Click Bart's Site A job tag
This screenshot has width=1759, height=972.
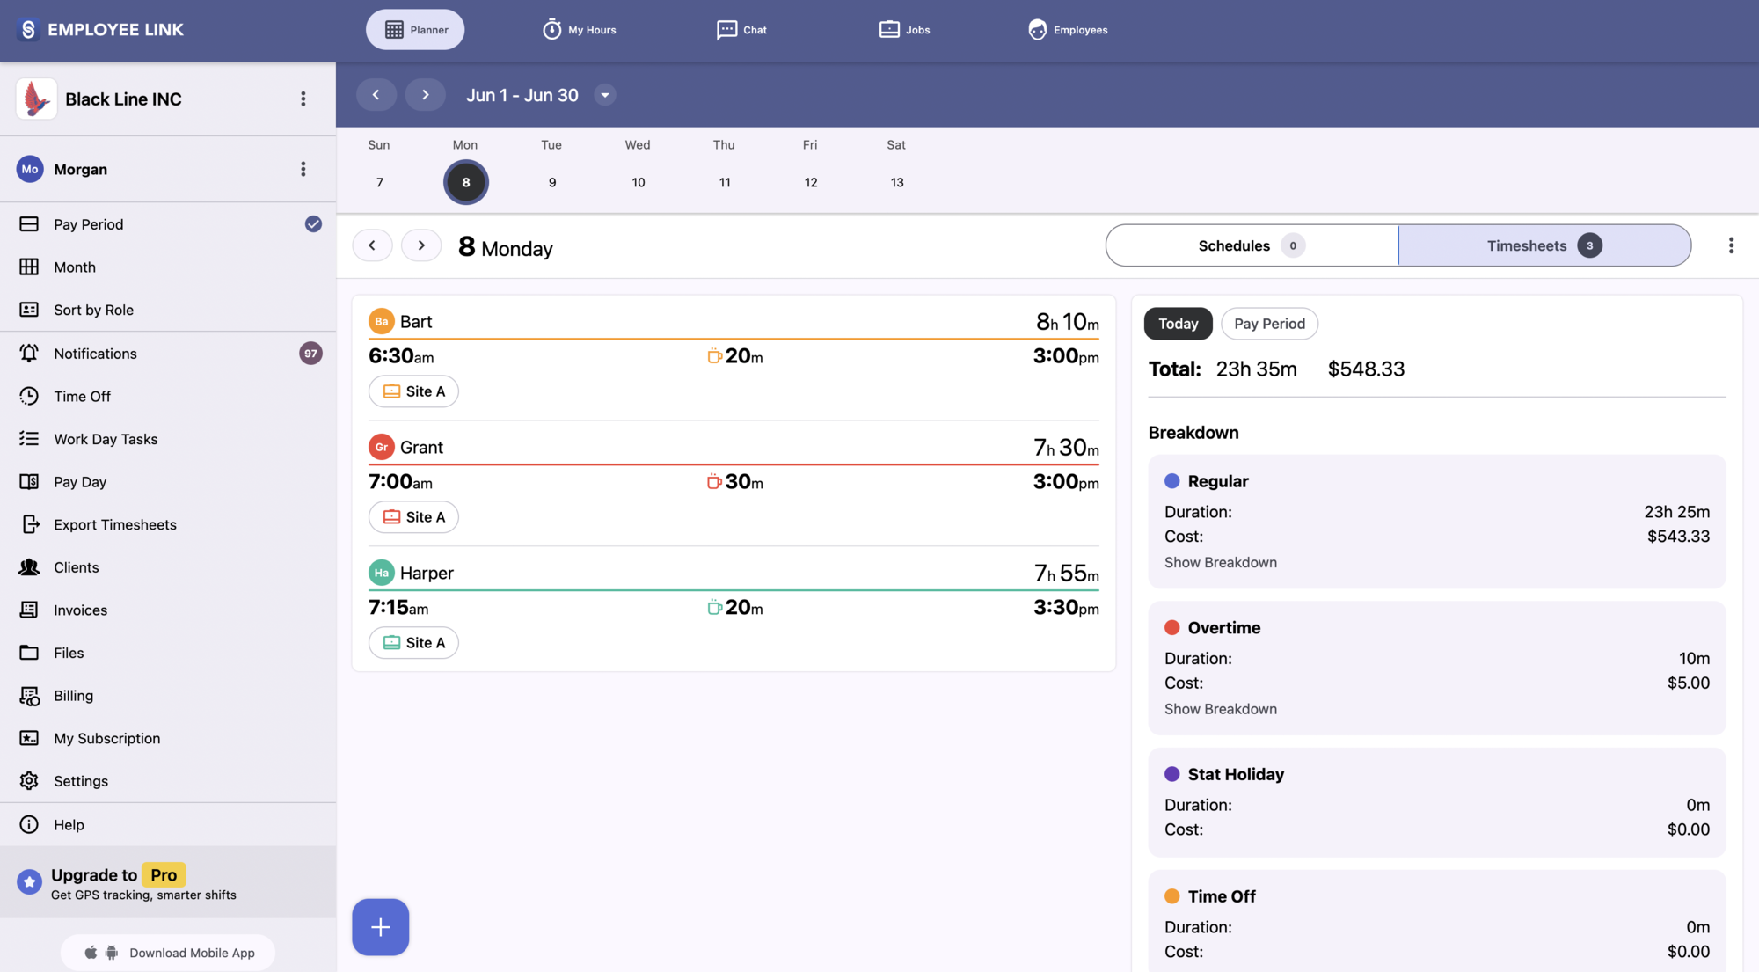click(413, 391)
